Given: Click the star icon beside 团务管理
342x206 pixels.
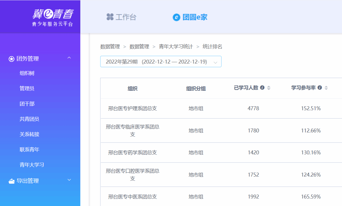Looking at the screenshot, I should coord(11,59).
